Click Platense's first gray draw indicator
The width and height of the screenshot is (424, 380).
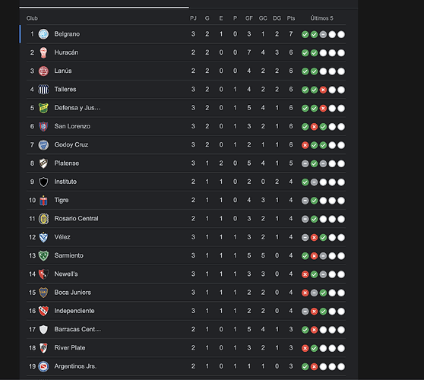[305, 163]
